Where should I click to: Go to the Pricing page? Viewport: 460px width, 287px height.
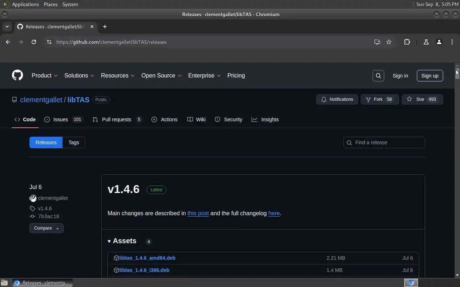[x=236, y=76]
